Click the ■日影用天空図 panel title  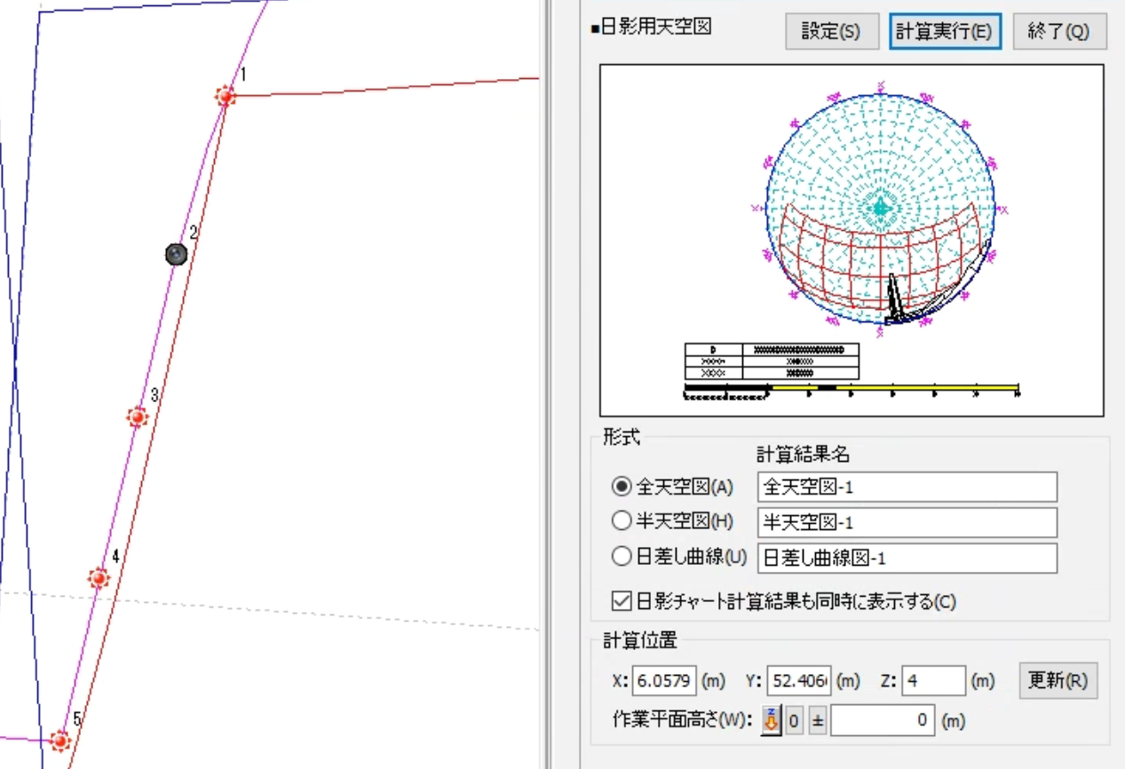[x=651, y=27]
